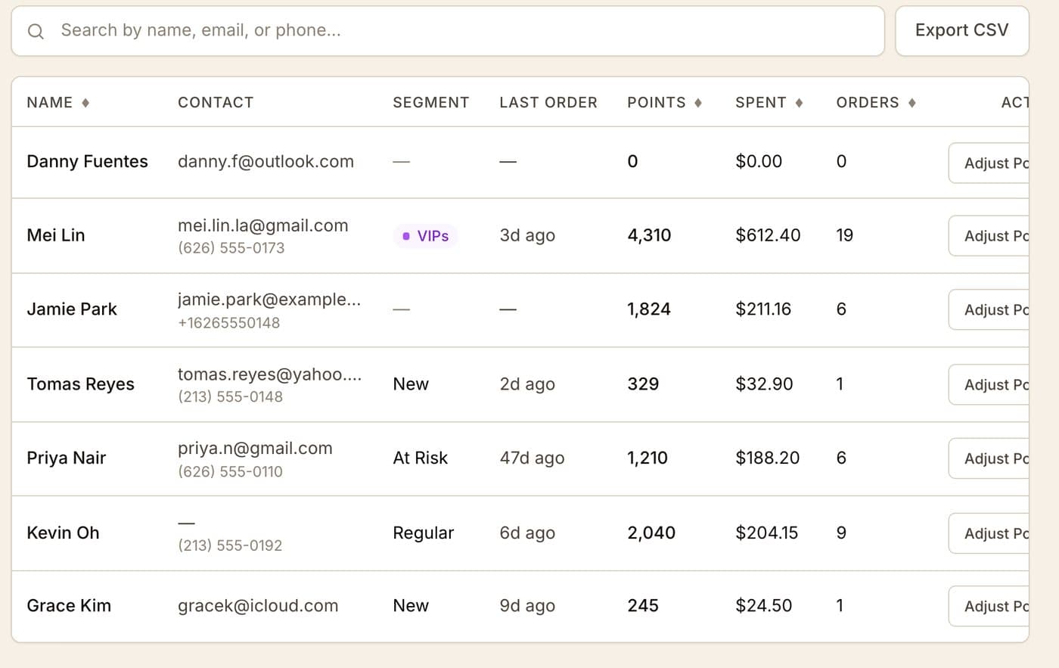Click the phone number (626) 555-0173
The width and height of the screenshot is (1059, 668).
click(x=231, y=247)
